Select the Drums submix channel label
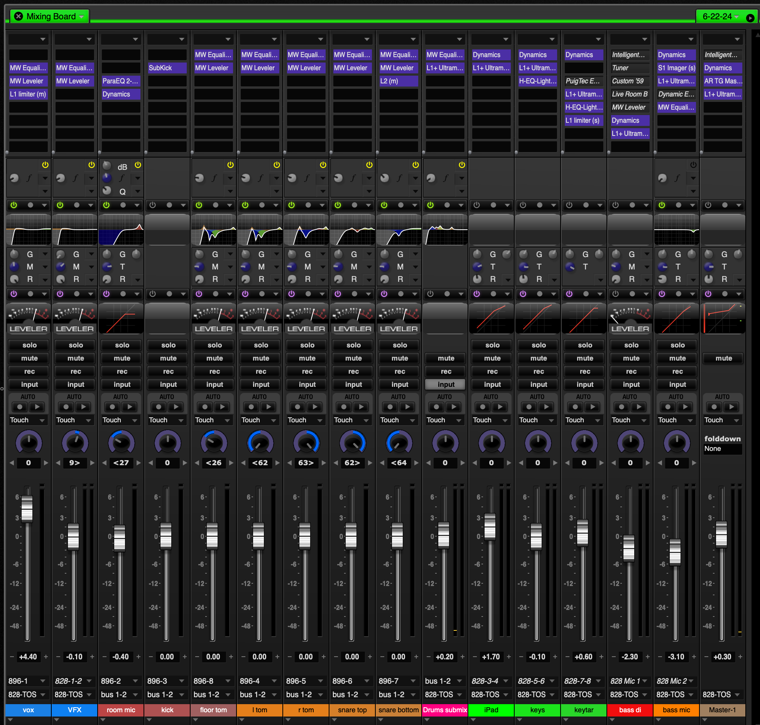 point(445,710)
